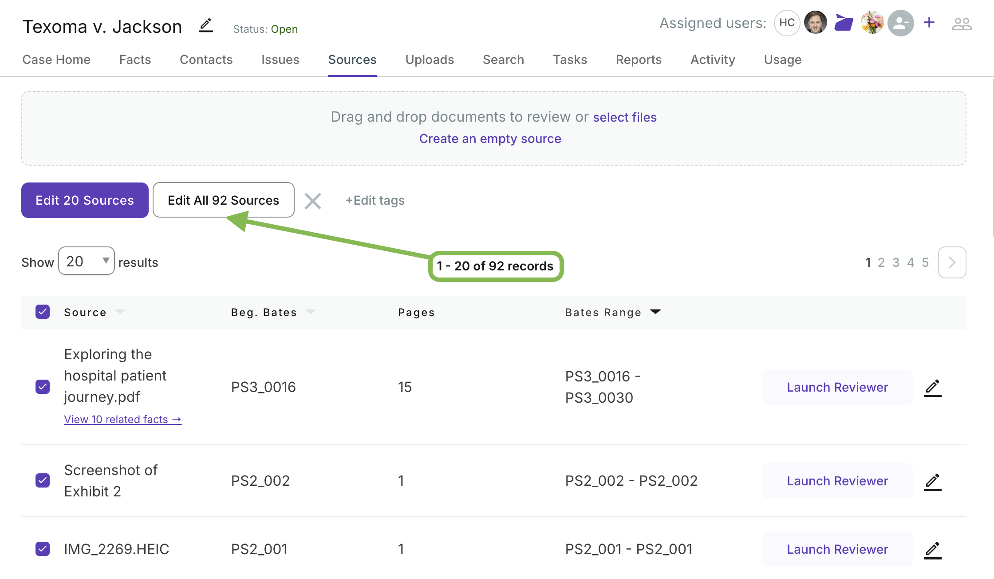The height and width of the screenshot is (579, 994).
Task: Expand the Source column sort arrow
Action: [x=120, y=312]
